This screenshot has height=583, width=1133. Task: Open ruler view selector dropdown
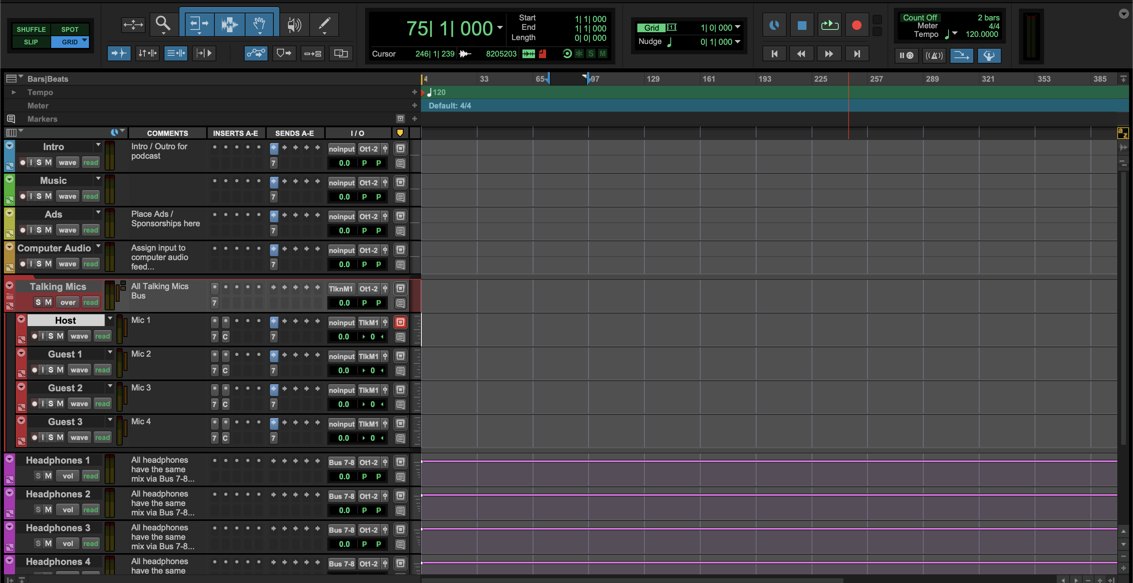[14, 79]
